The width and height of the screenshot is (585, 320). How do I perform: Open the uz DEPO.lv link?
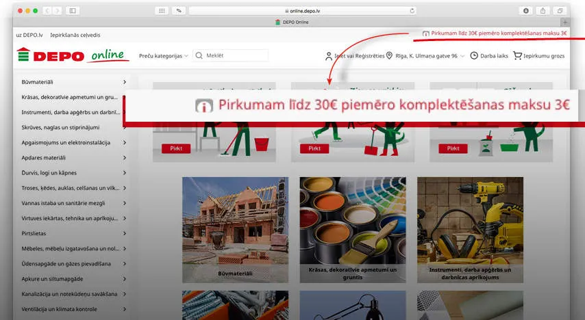coord(29,35)
